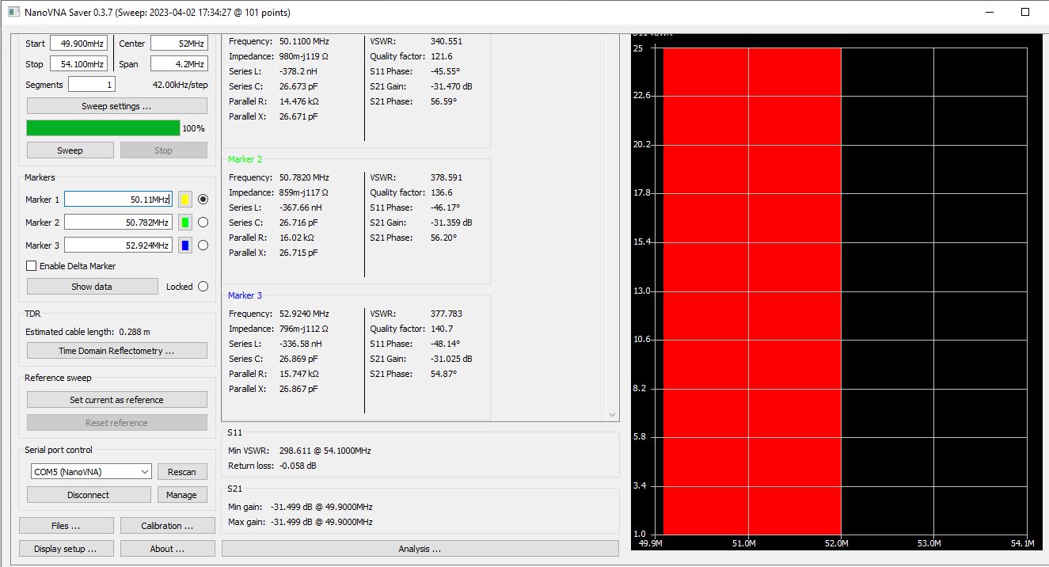Click the scroll-down arrow in marker panel
This screenshot has width=1049, height=567.
click(612, 414)
